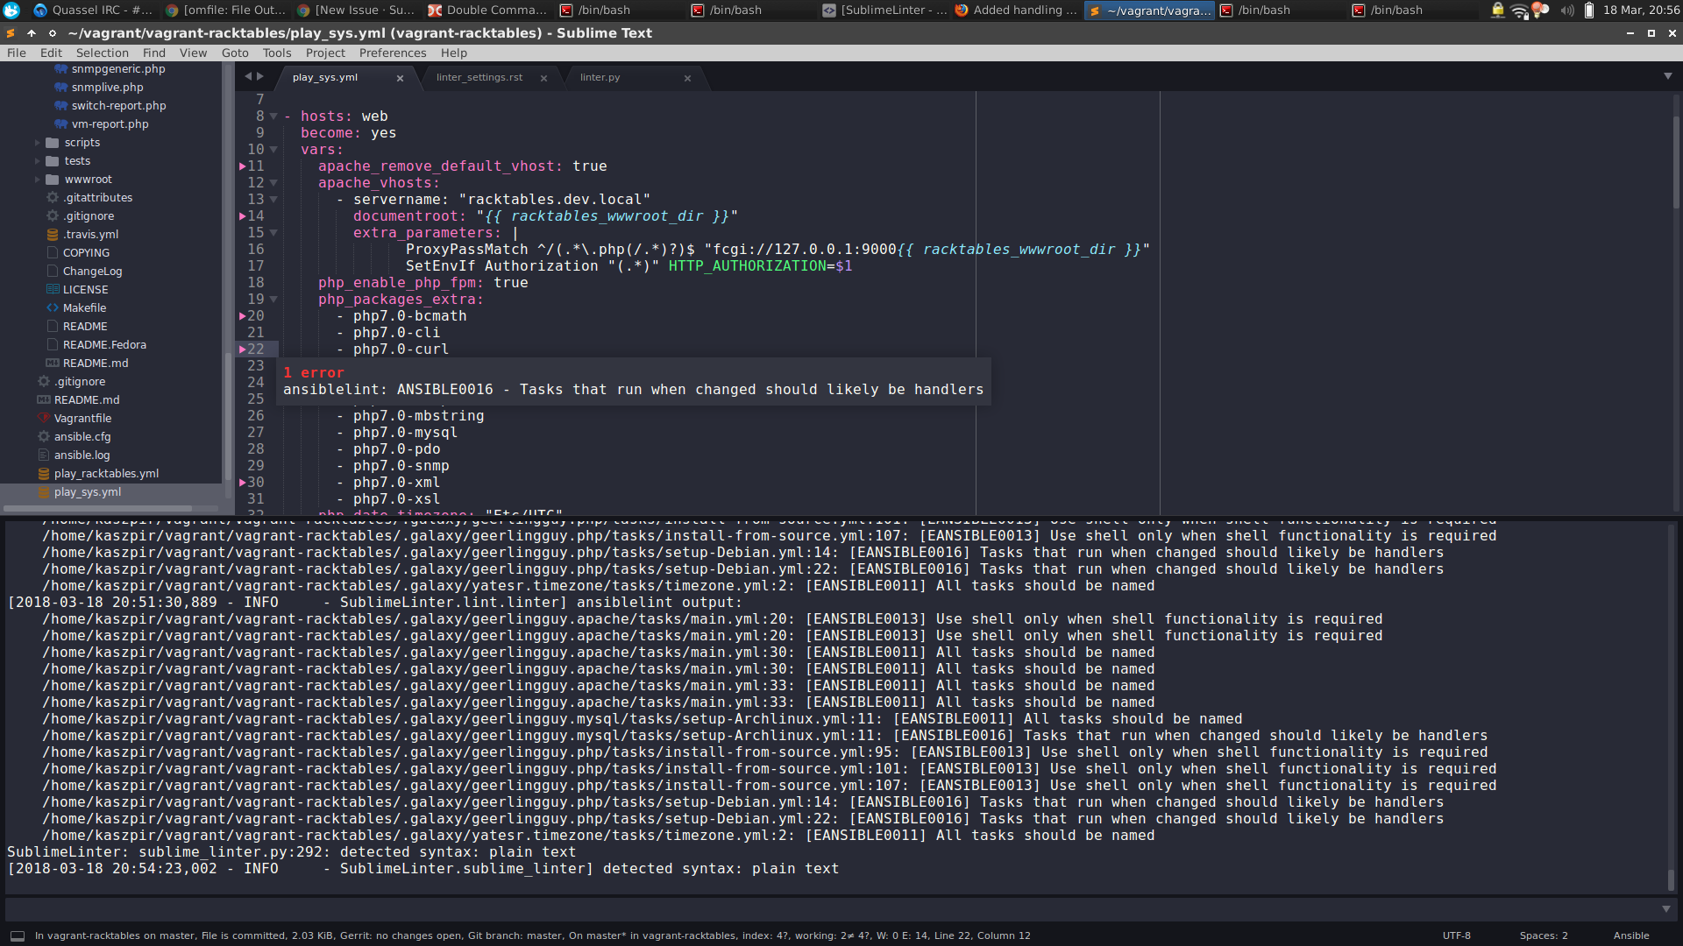Expand the tests folder in the sidebar
Image resolution: width=1683 pixels, height=946 pixels.
coord(37,160)
